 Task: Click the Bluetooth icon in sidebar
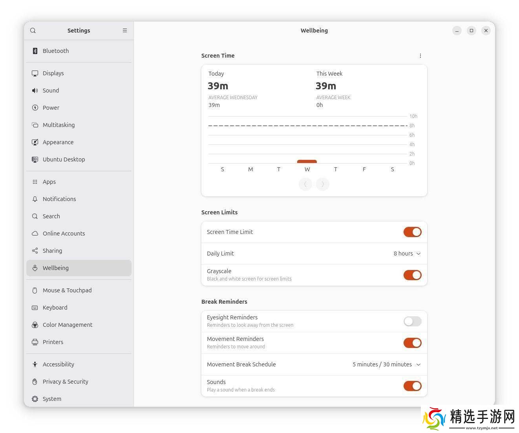(35, 51)
